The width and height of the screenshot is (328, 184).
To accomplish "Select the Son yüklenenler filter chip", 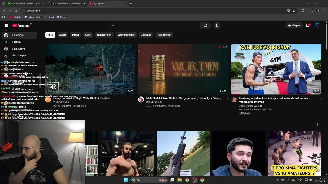I will click(126, 35).
